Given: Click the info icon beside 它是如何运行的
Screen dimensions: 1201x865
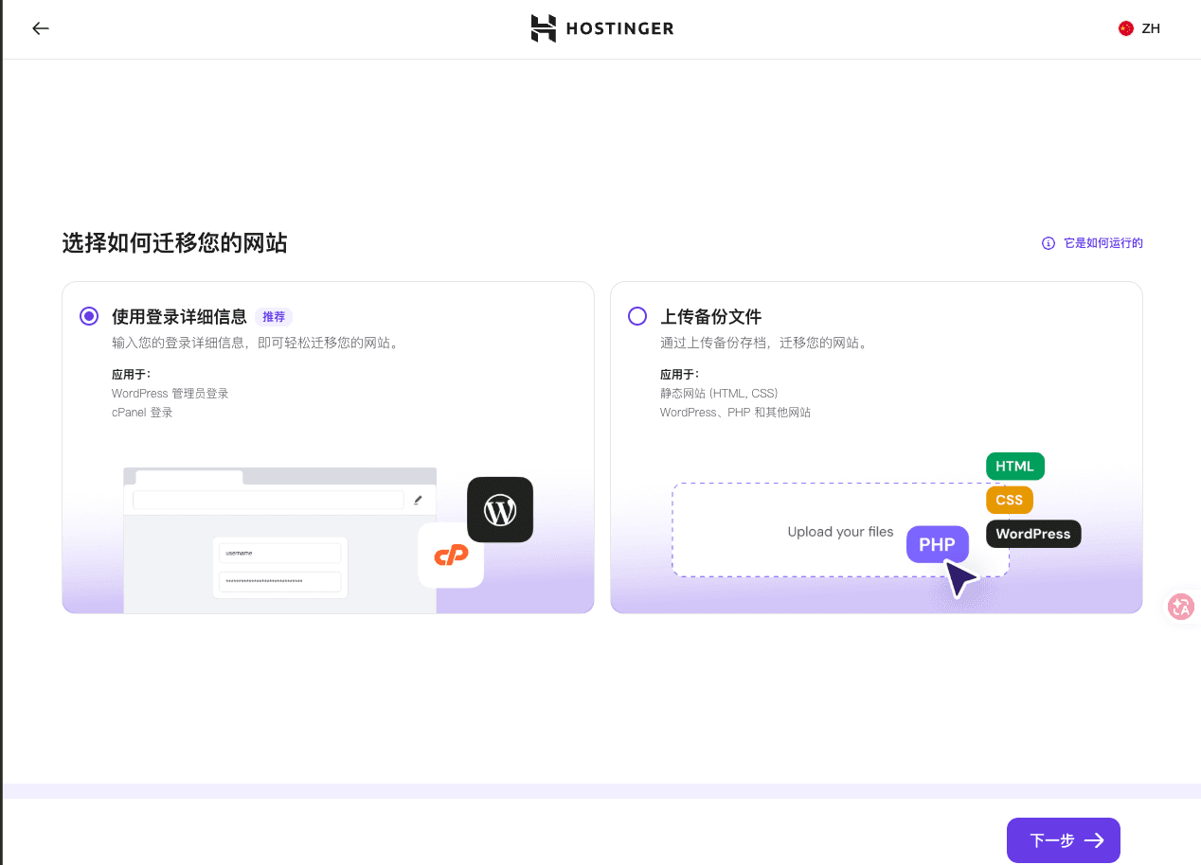Looking at the screenshot, I should (x=1048, y=243).
